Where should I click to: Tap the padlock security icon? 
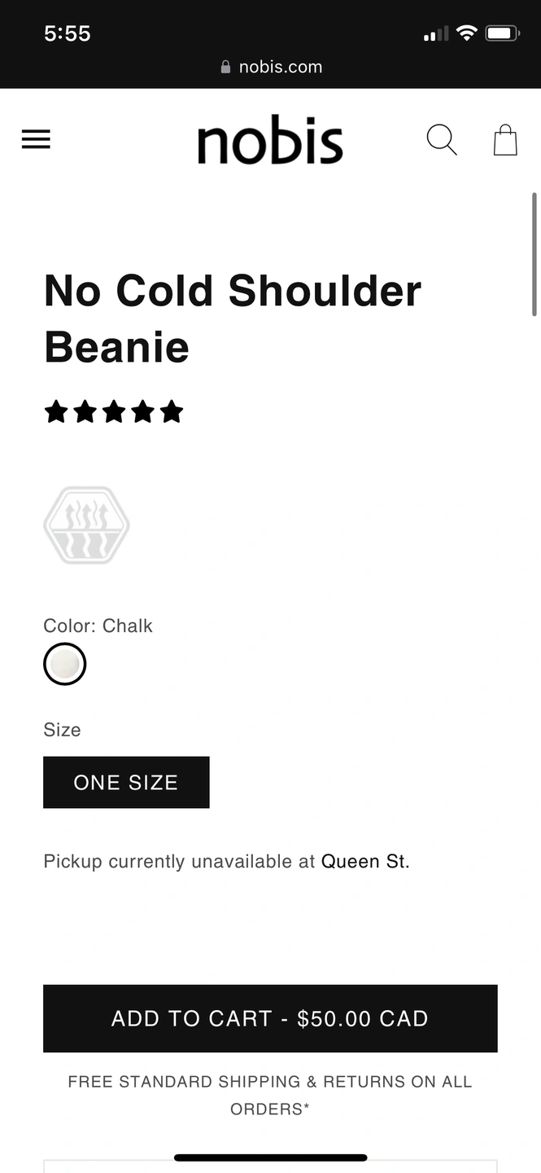pyautogui.click(x=225, y=67)
